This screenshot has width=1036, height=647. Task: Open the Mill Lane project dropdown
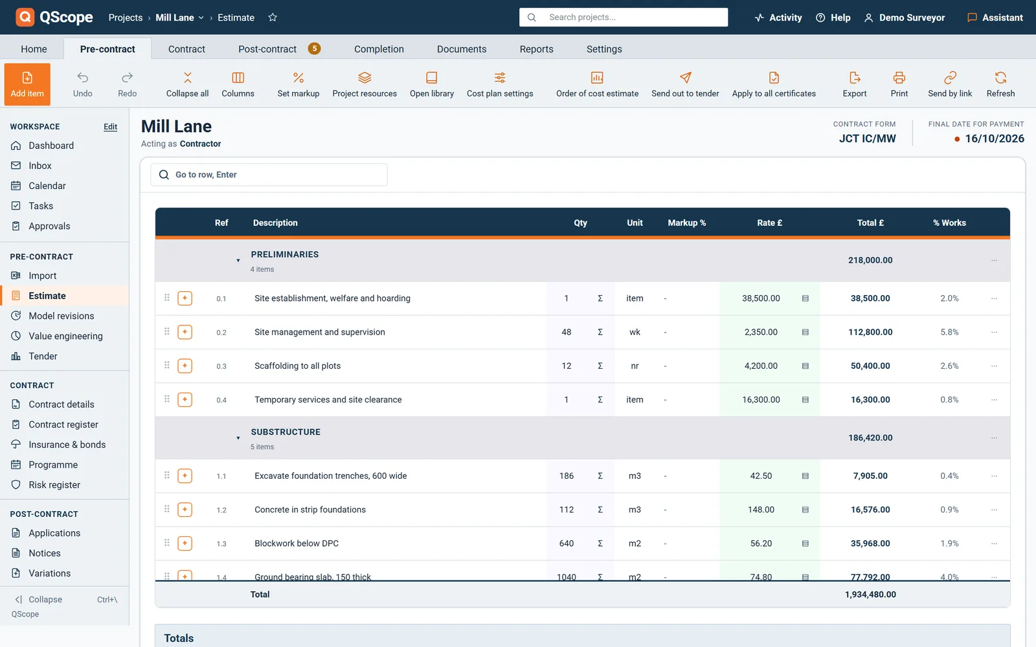click(x=180, y=17)
